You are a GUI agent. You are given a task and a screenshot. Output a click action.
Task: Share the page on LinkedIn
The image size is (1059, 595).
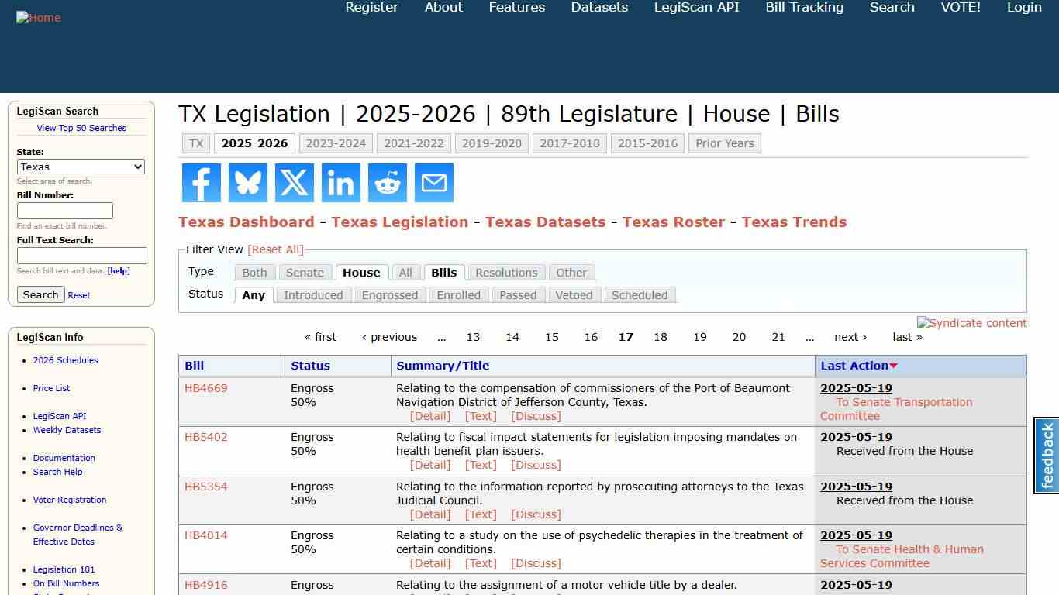(340, 183)
